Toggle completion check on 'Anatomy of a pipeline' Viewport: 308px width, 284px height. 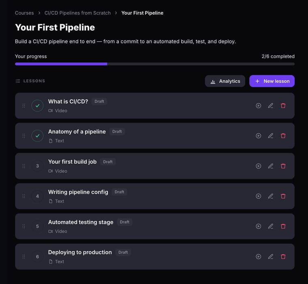[37, 136]
